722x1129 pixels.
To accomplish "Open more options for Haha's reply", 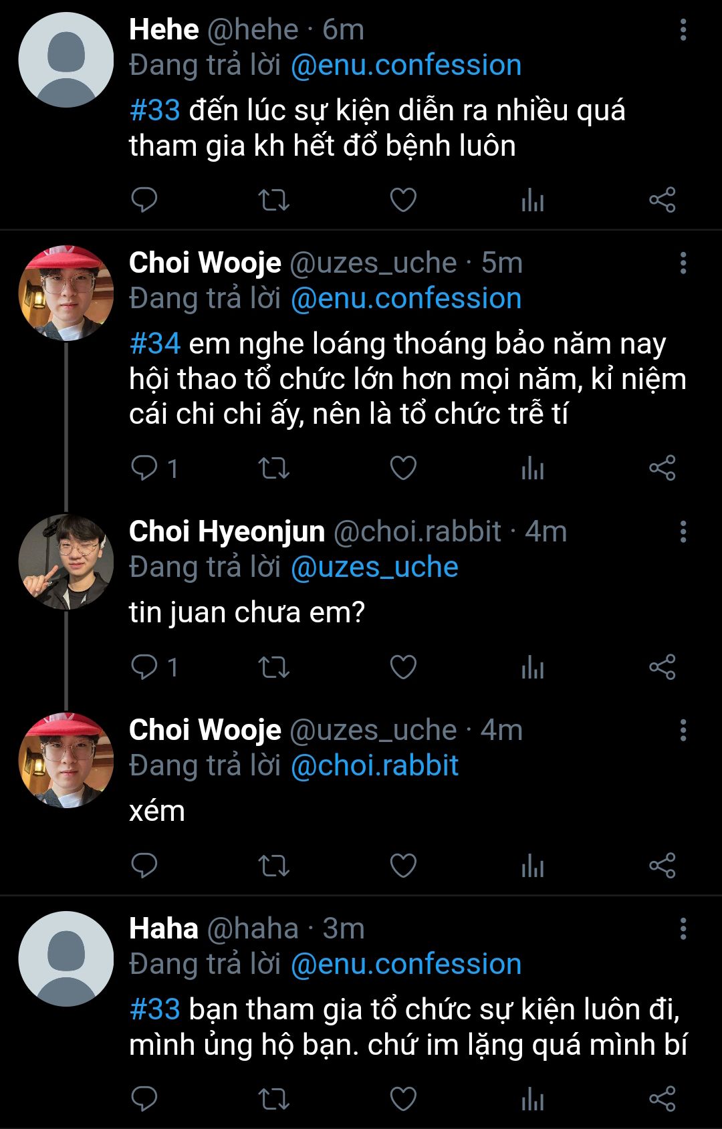I will coord(683,929).
